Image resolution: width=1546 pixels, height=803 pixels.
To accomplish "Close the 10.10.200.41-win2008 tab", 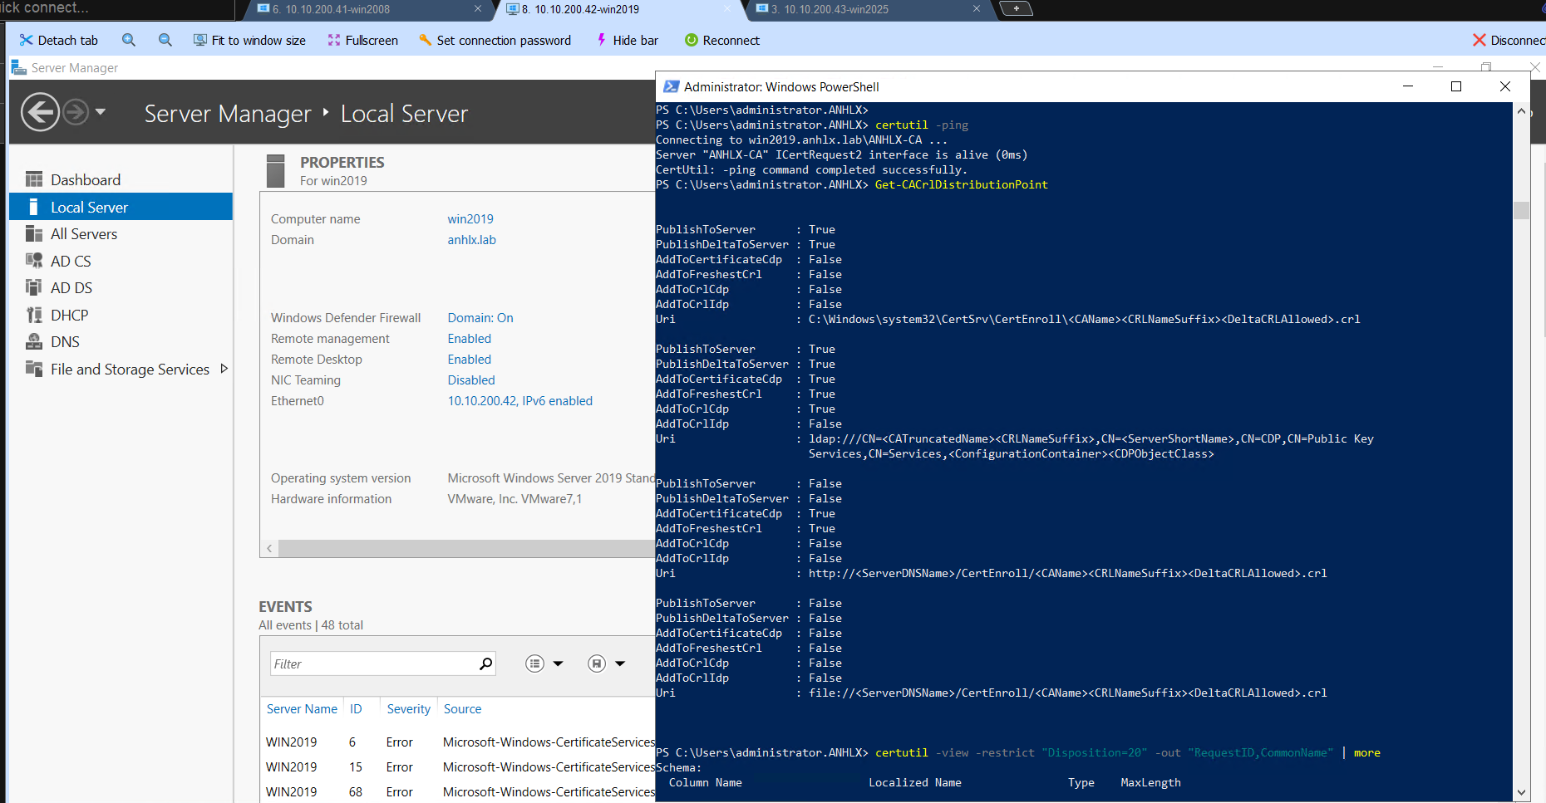I will [x=478, y=9].
